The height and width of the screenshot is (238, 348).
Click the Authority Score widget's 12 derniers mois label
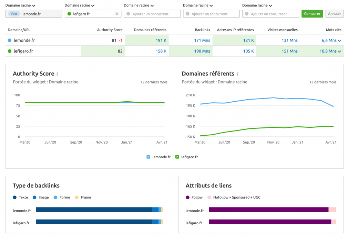click(x=154, y=82)
